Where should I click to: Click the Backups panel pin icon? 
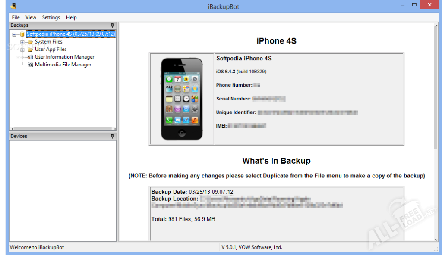point(113,25)
